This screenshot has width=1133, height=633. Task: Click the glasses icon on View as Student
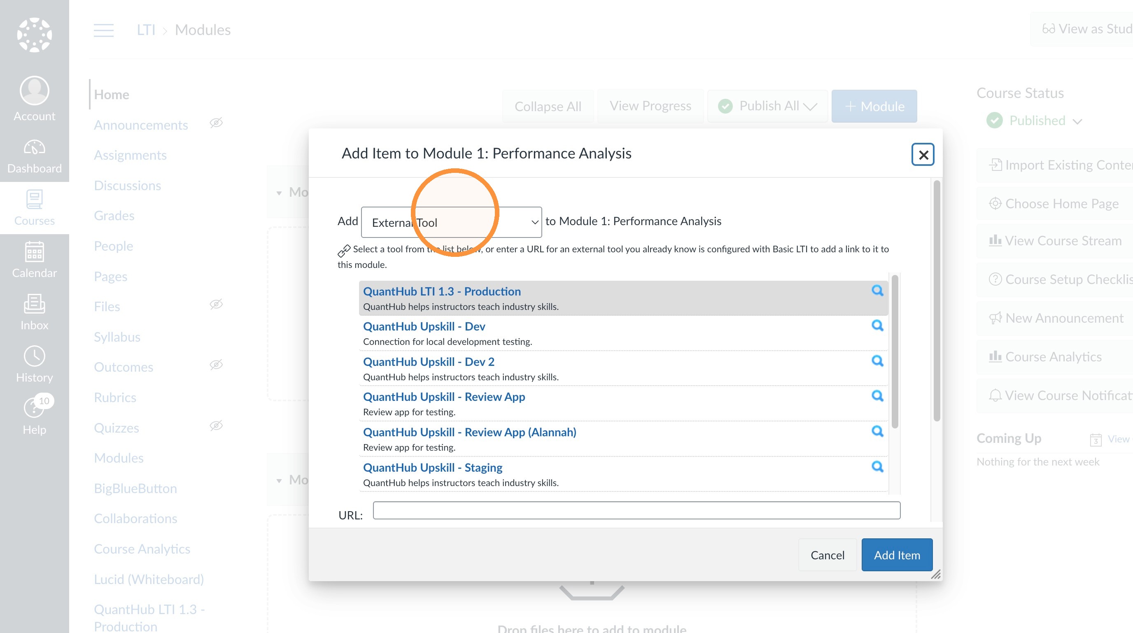[x=1049, y=29]
